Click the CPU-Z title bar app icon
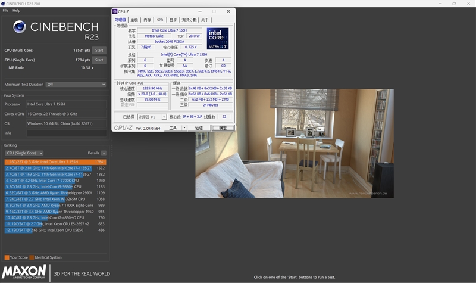The height and width of the screenshot is (283, 476). [116, 11]
